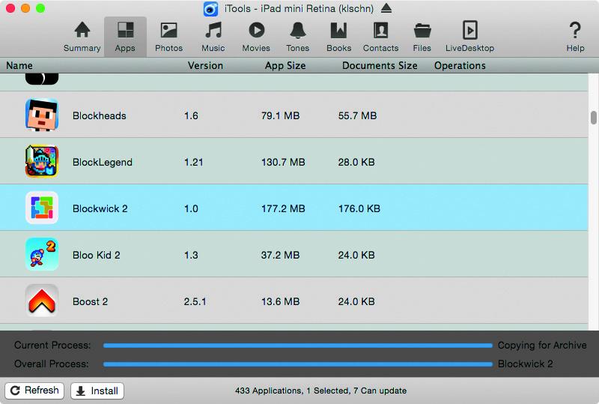
Task: Click Blockwick 2 documents size 176.0 KB
Action: (x=359, y=208)
